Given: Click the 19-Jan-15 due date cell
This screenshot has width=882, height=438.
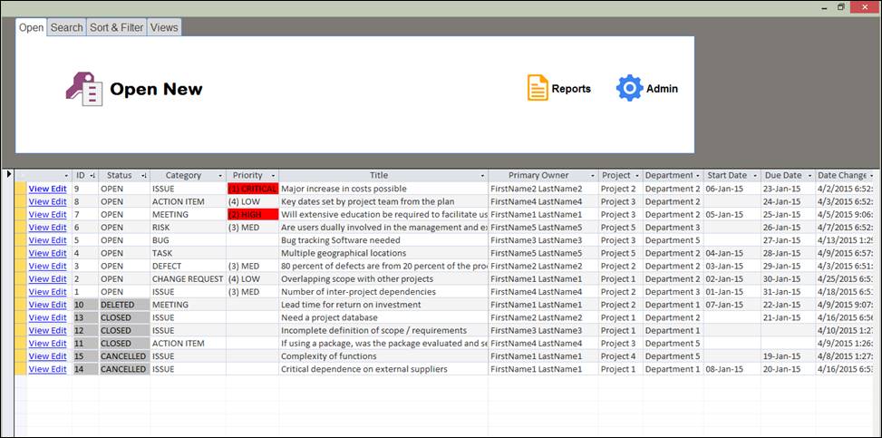Looking at the screenshot, I should [788, 356].
